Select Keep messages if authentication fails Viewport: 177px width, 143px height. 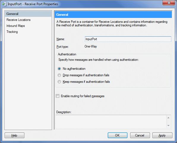(x=59, y=82)
